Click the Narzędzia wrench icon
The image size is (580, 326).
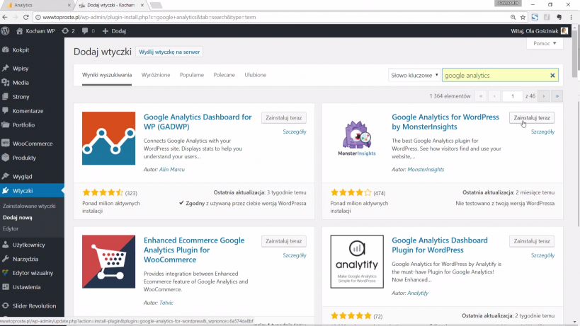tap(5, 259)
